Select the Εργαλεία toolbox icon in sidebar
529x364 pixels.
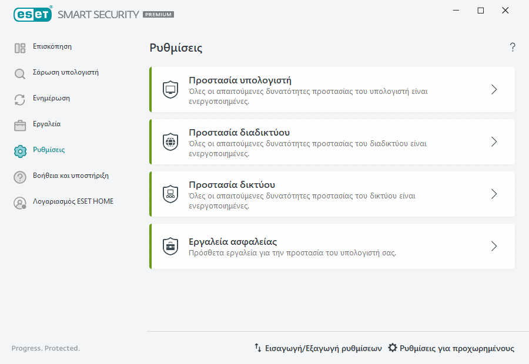19,124
